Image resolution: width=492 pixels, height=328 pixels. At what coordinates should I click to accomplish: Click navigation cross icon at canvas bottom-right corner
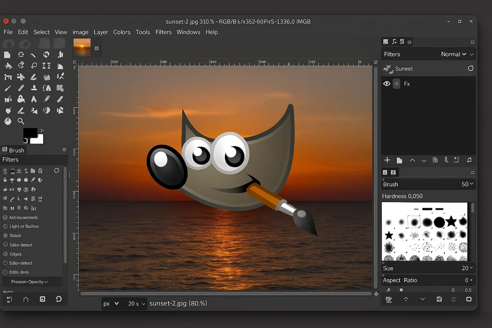[376, 294]
